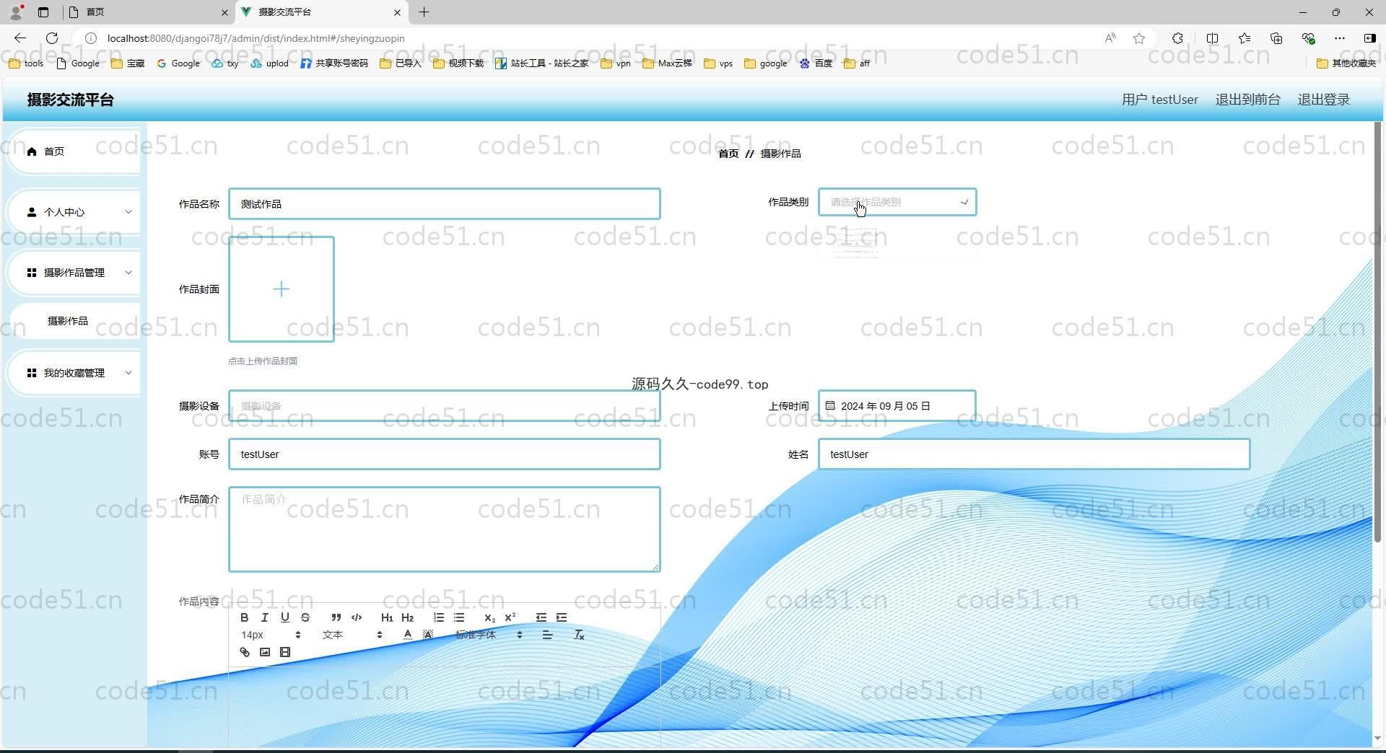
Task: Toggle strikethrough formatting in the editor
Action: (305, 617)
